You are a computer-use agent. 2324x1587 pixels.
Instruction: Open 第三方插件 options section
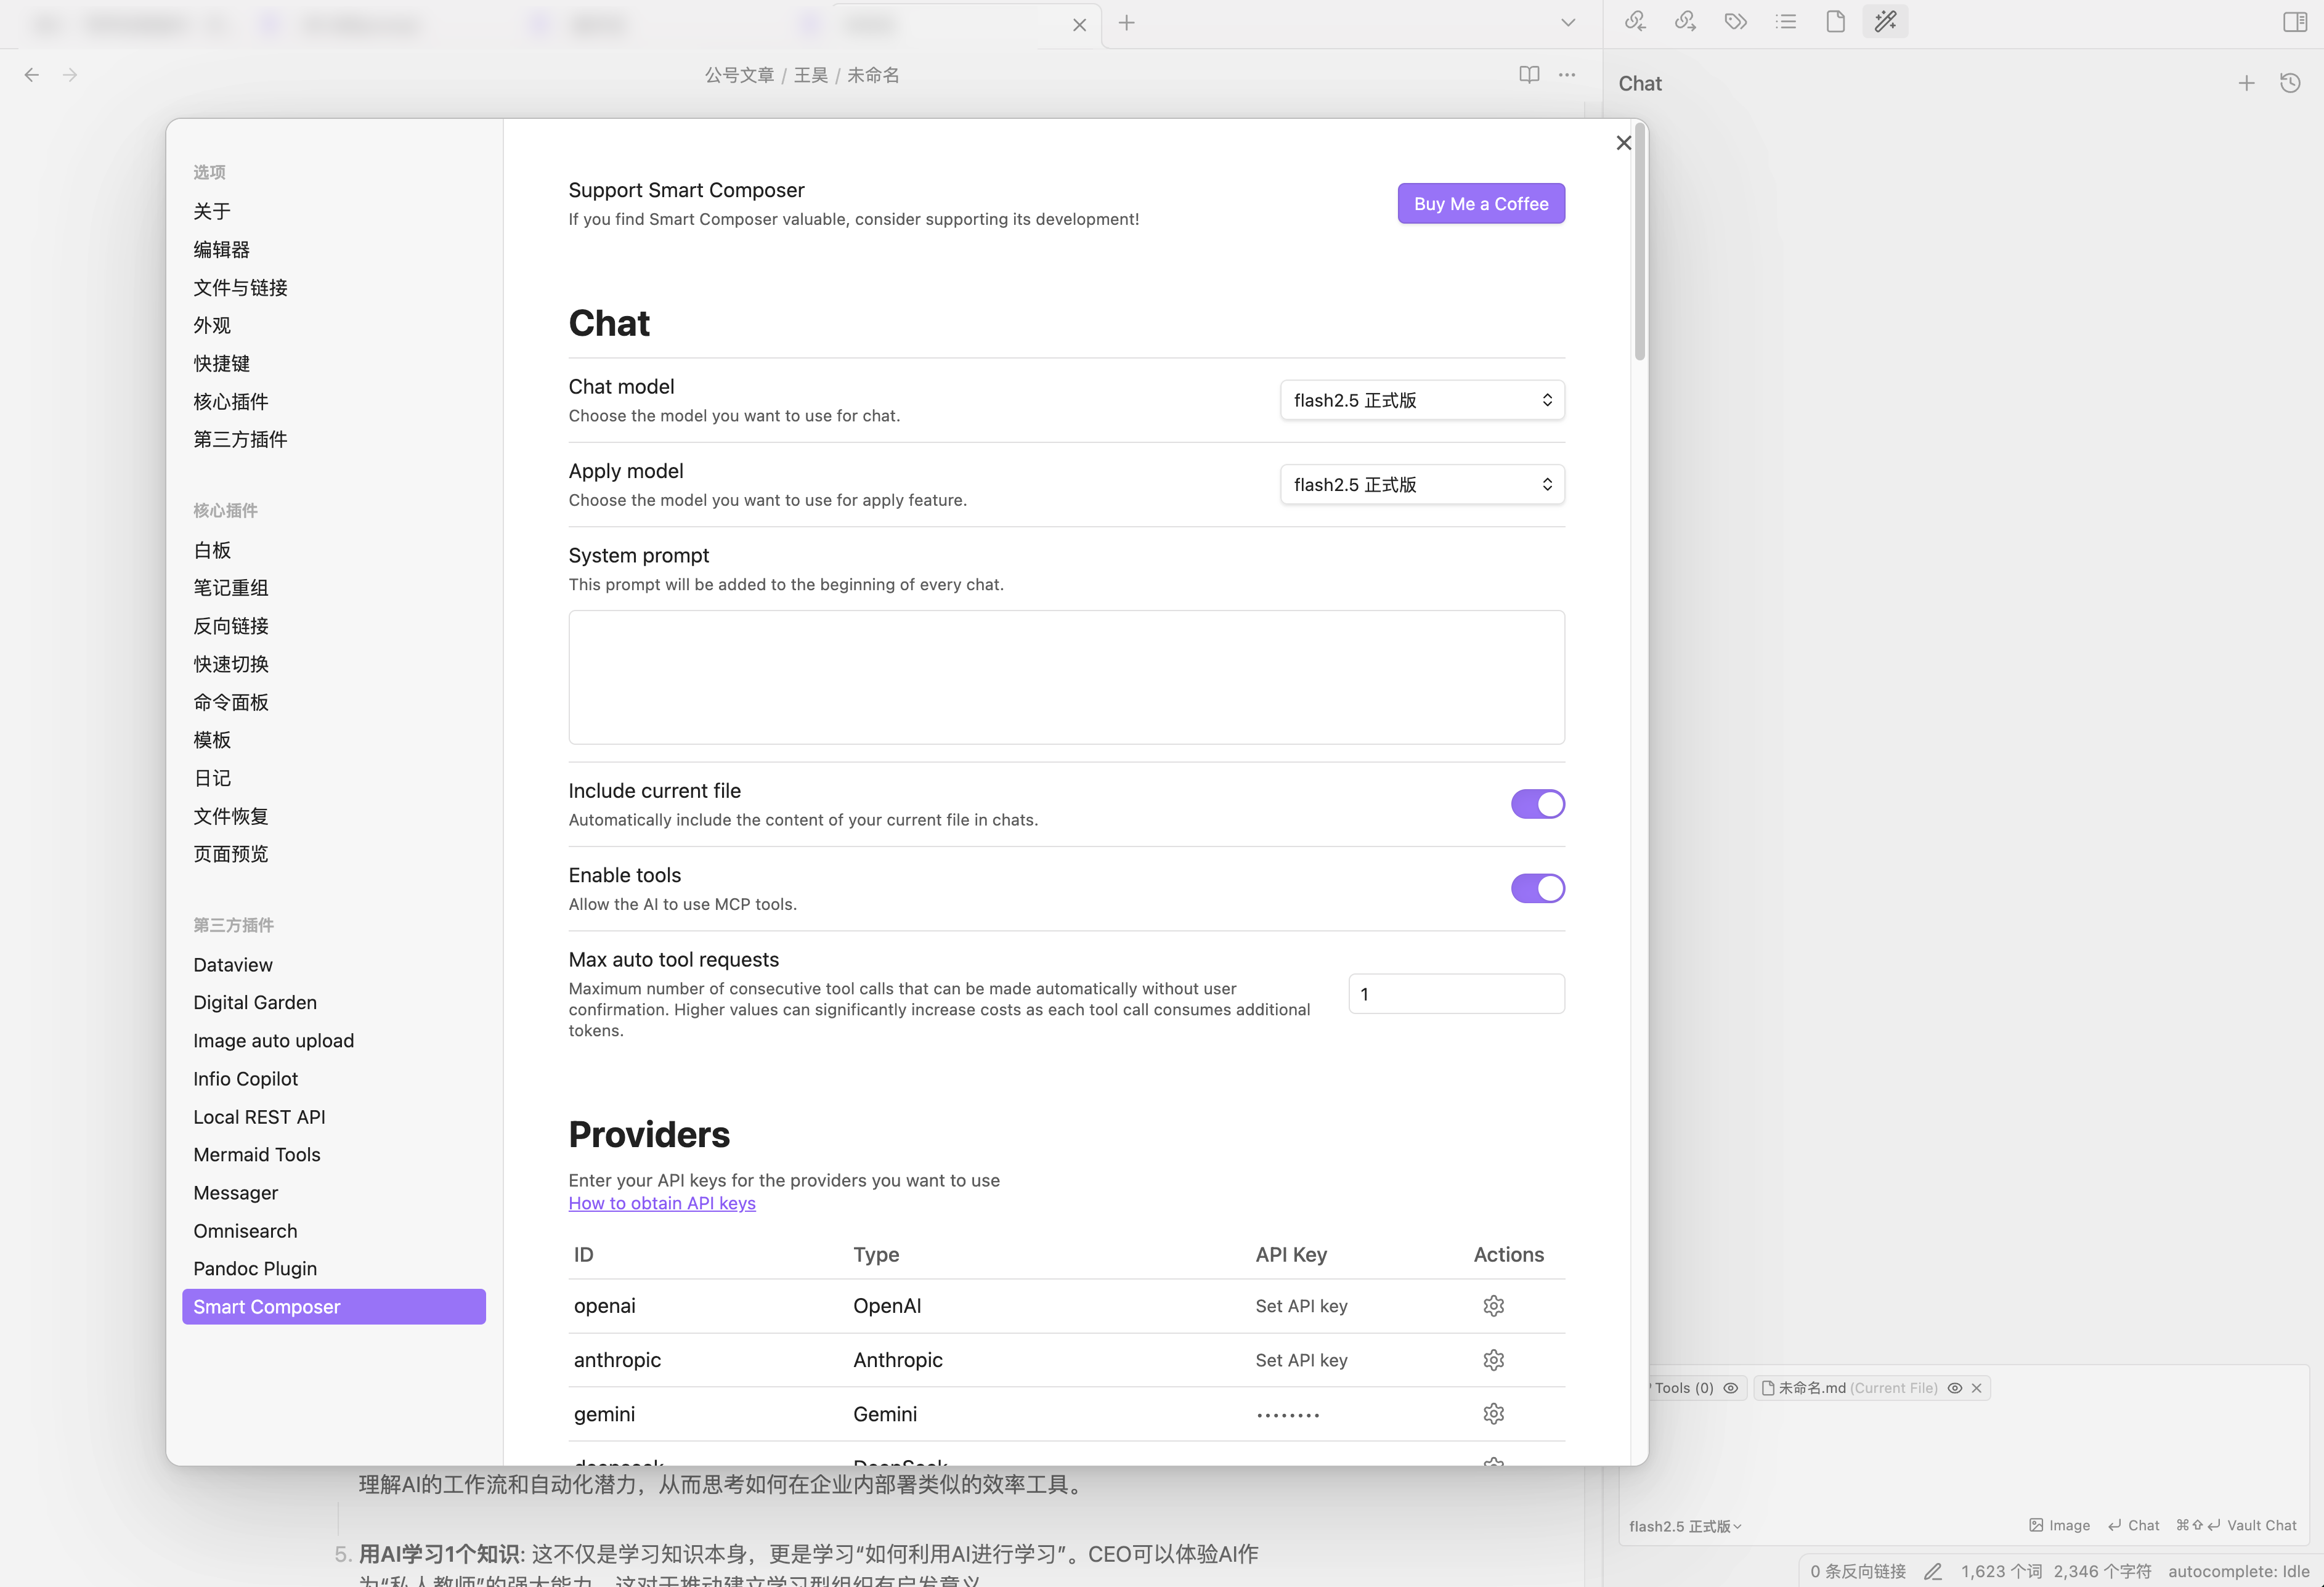pos(240,440)
